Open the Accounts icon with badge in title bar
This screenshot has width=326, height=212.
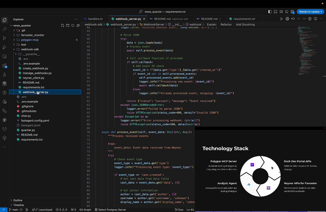tap(292, 12)
